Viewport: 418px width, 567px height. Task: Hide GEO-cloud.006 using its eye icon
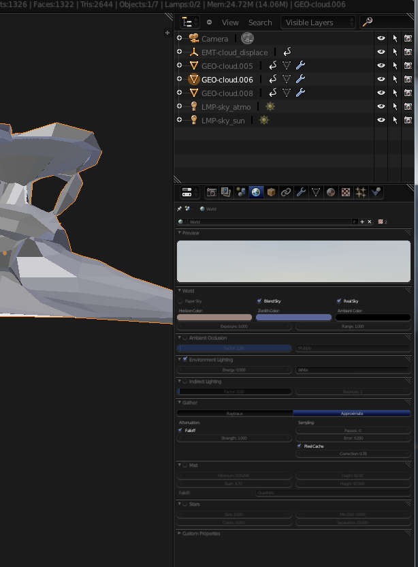tap(381, 79)
